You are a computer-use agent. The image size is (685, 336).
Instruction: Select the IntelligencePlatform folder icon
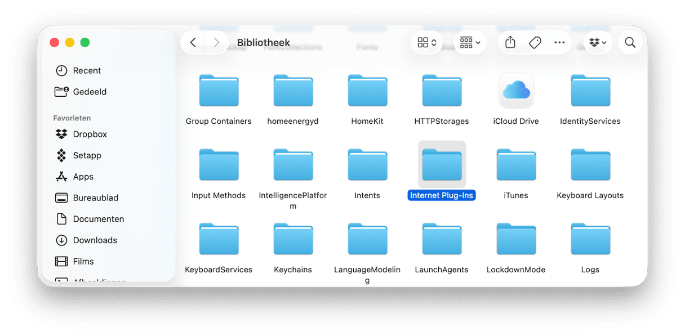[x=293, y=165]
